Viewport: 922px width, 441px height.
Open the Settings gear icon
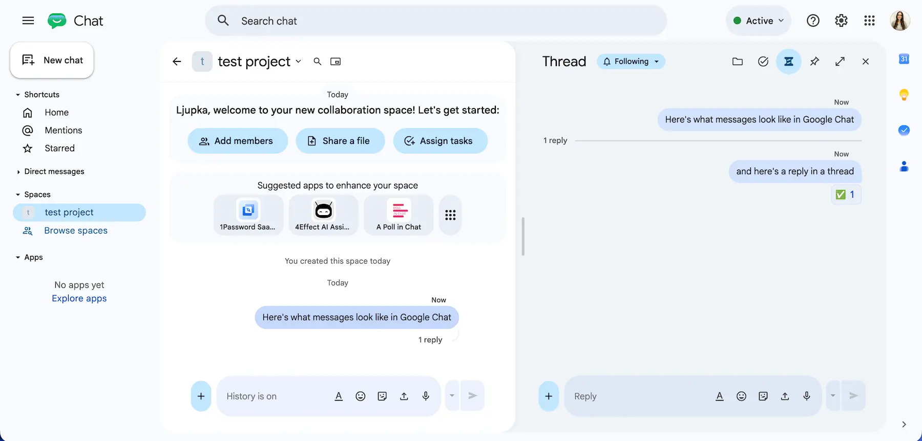[841, 20]
